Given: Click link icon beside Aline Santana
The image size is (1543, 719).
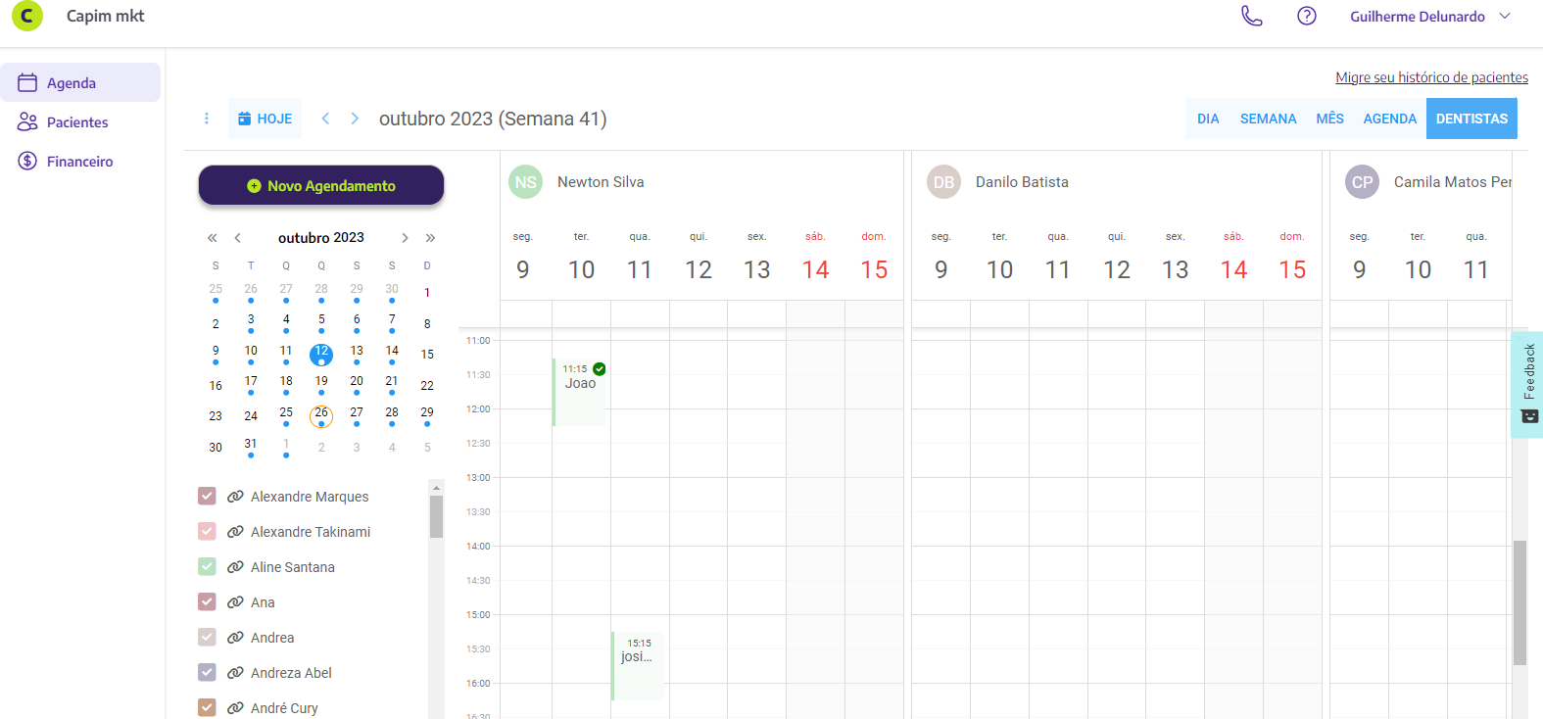Looking at the screenshot, I should tap(235, 567).
